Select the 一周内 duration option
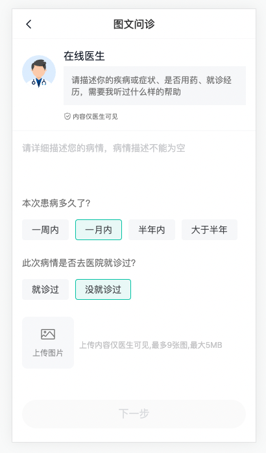The width and height of the screenshot is (266, 453). coord(45,230)
